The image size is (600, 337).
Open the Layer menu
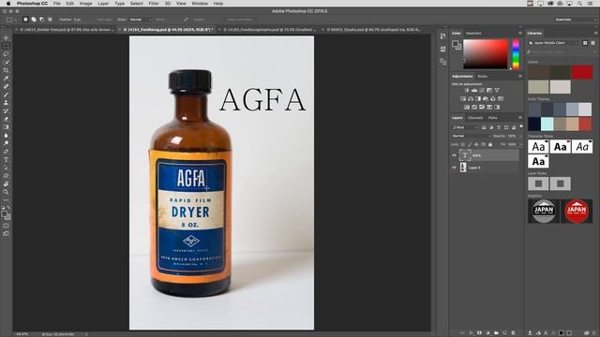(103, 4)
